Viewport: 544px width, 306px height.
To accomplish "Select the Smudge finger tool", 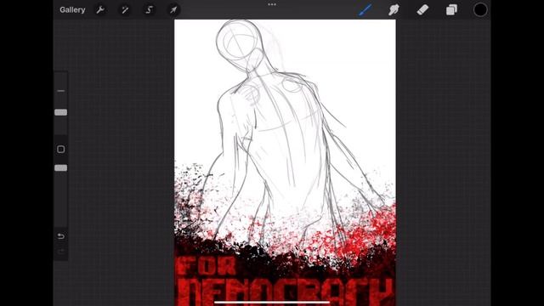I will pos(394,9).
